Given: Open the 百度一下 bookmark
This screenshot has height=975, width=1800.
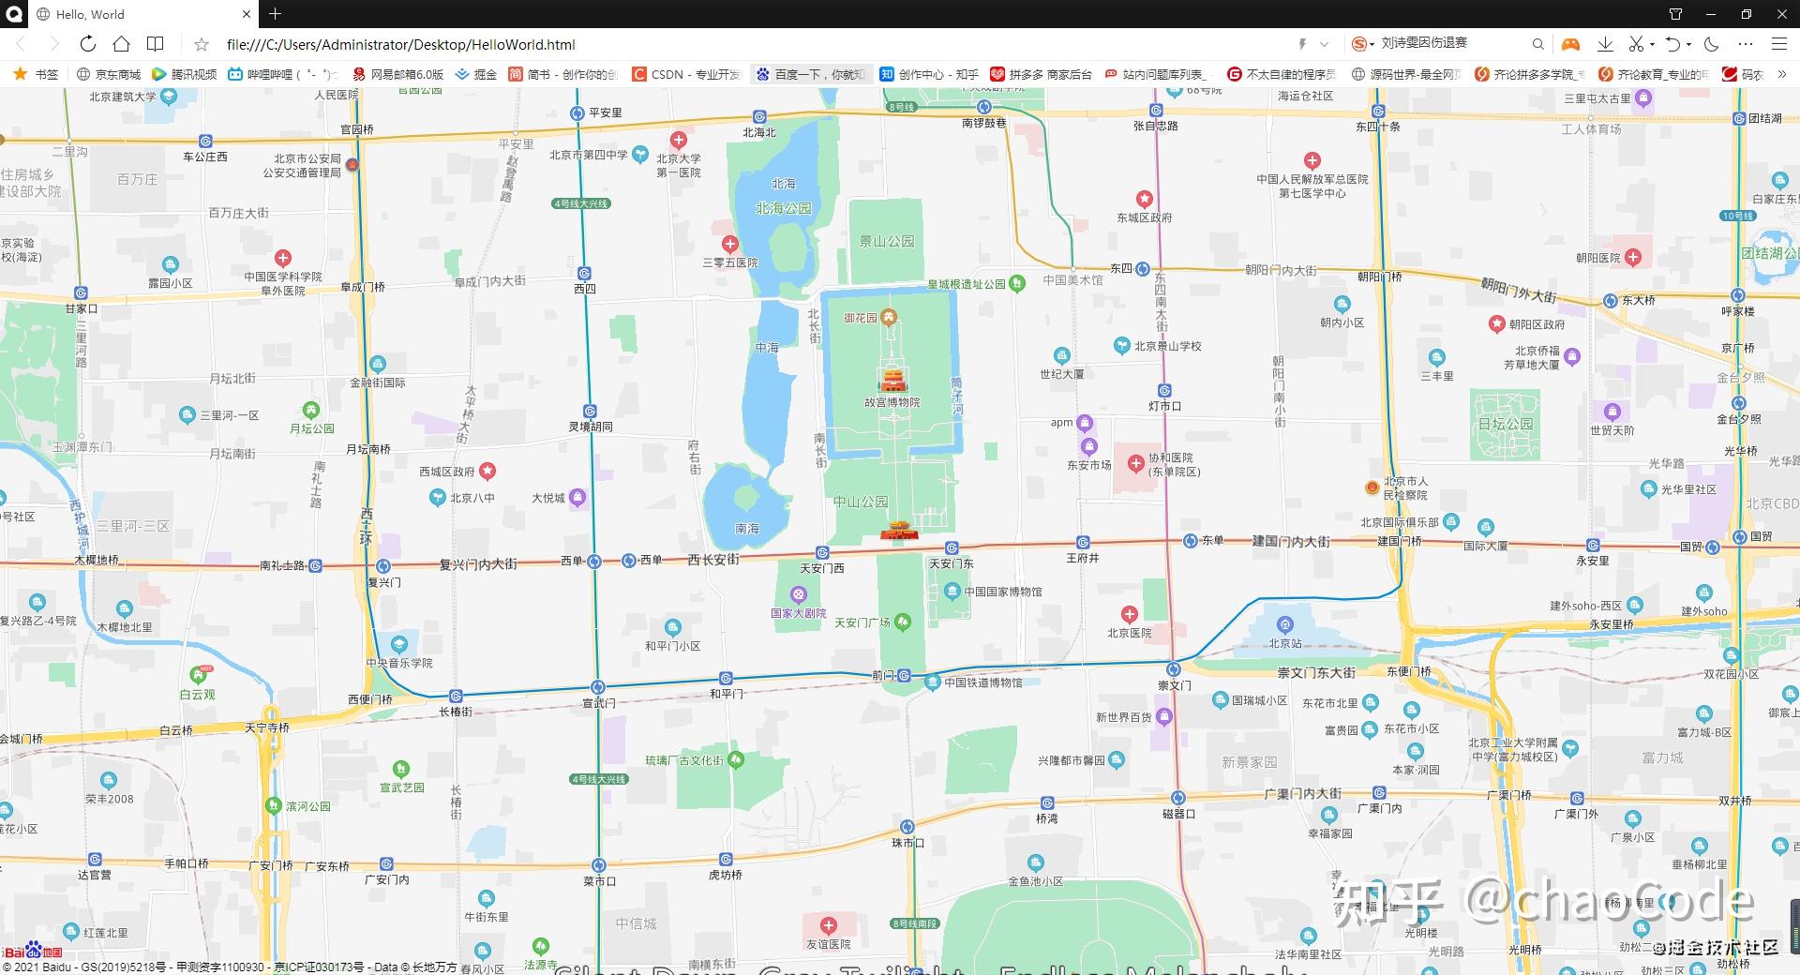Looking at the screenshot, I should (x=811, y=74).
